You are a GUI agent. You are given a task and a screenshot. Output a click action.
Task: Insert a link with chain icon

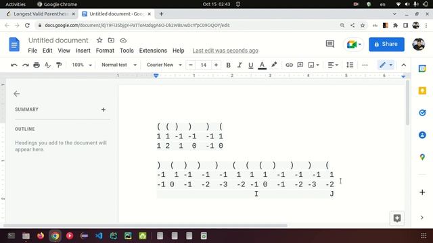(x=289, y=65)
